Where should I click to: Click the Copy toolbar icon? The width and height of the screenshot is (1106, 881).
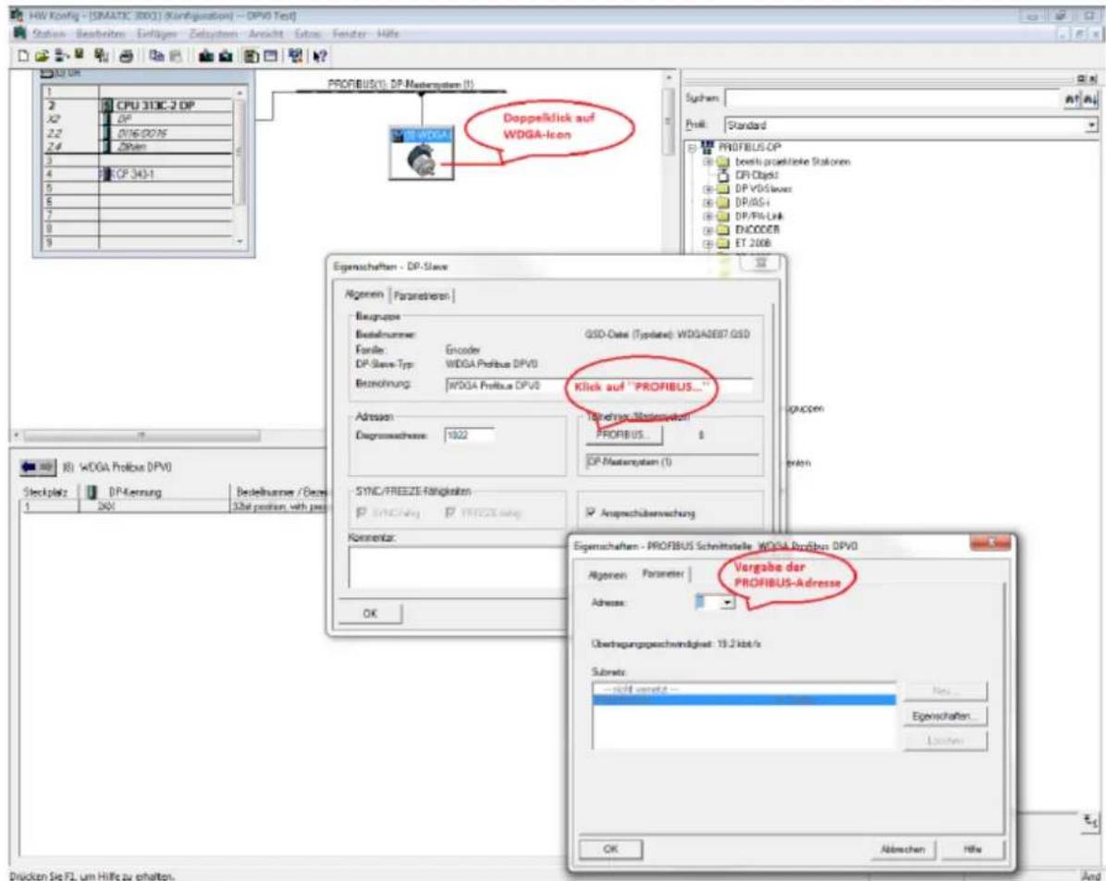(x=156, y=55)
